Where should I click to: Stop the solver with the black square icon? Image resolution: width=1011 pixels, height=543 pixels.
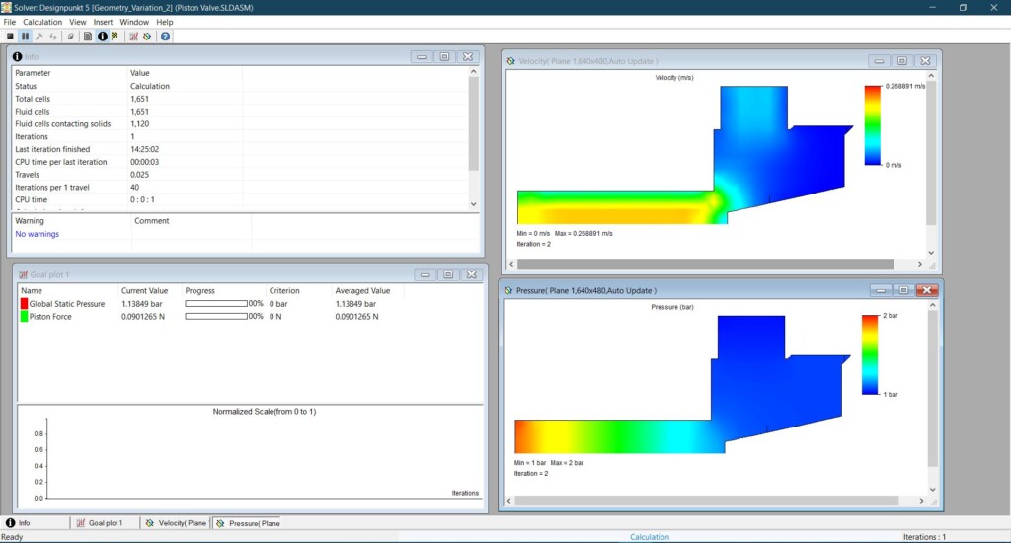click(10, 37)
